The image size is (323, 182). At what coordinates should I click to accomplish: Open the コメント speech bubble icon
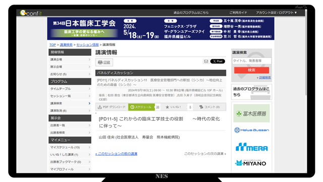[x=201, y=107]
